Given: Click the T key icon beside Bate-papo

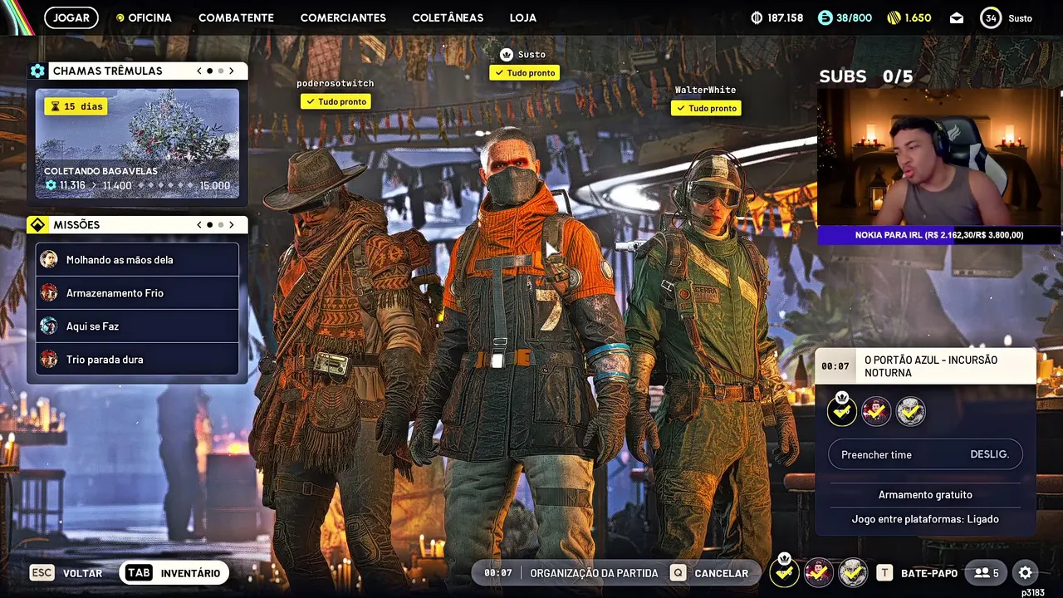Looking at the screenshot, I should pyautogui.click(x=885, y=573).
